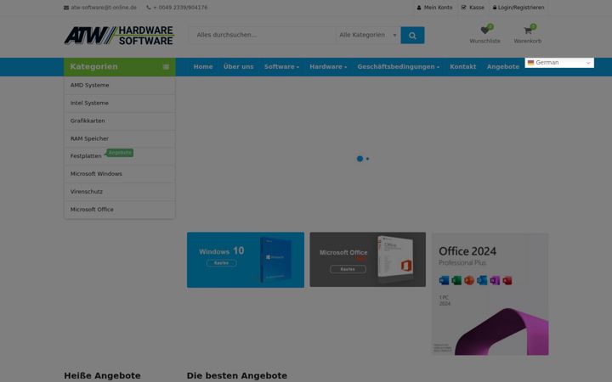Expand the Geschäftsbedingungen menu

[398, 67]
